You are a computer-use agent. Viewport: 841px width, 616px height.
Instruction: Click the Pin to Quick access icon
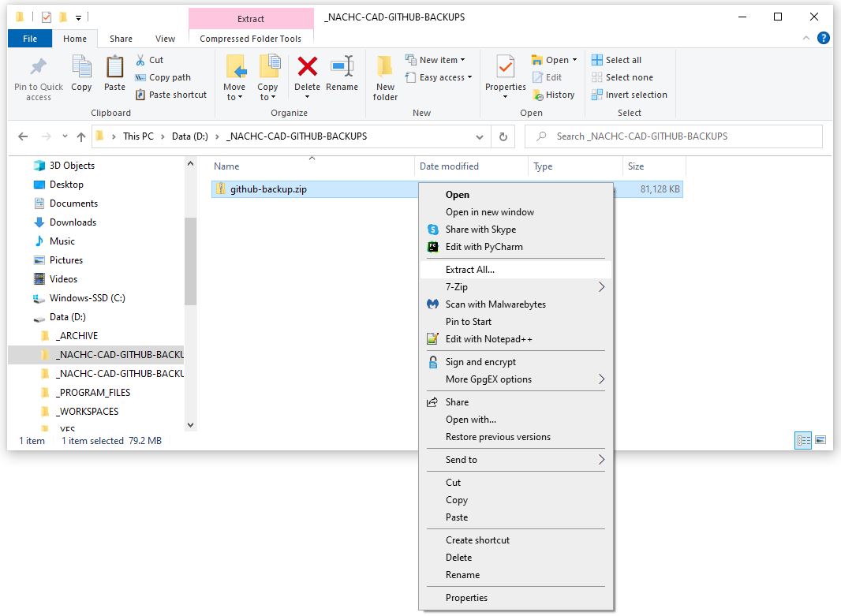38,67
